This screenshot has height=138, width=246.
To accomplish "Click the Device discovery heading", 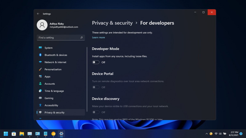I will pos(105,99).
